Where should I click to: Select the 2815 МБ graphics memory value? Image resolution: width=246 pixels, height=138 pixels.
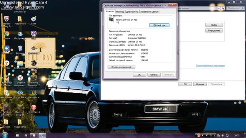click(x=144, y=50)
